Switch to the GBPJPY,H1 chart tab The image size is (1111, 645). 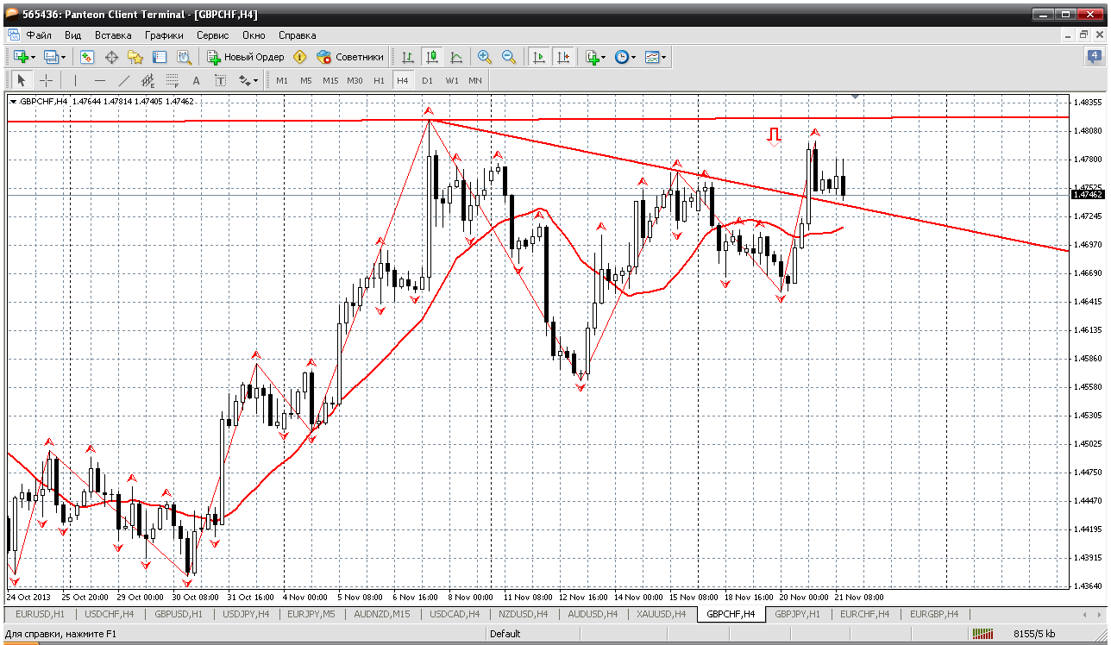800,614
